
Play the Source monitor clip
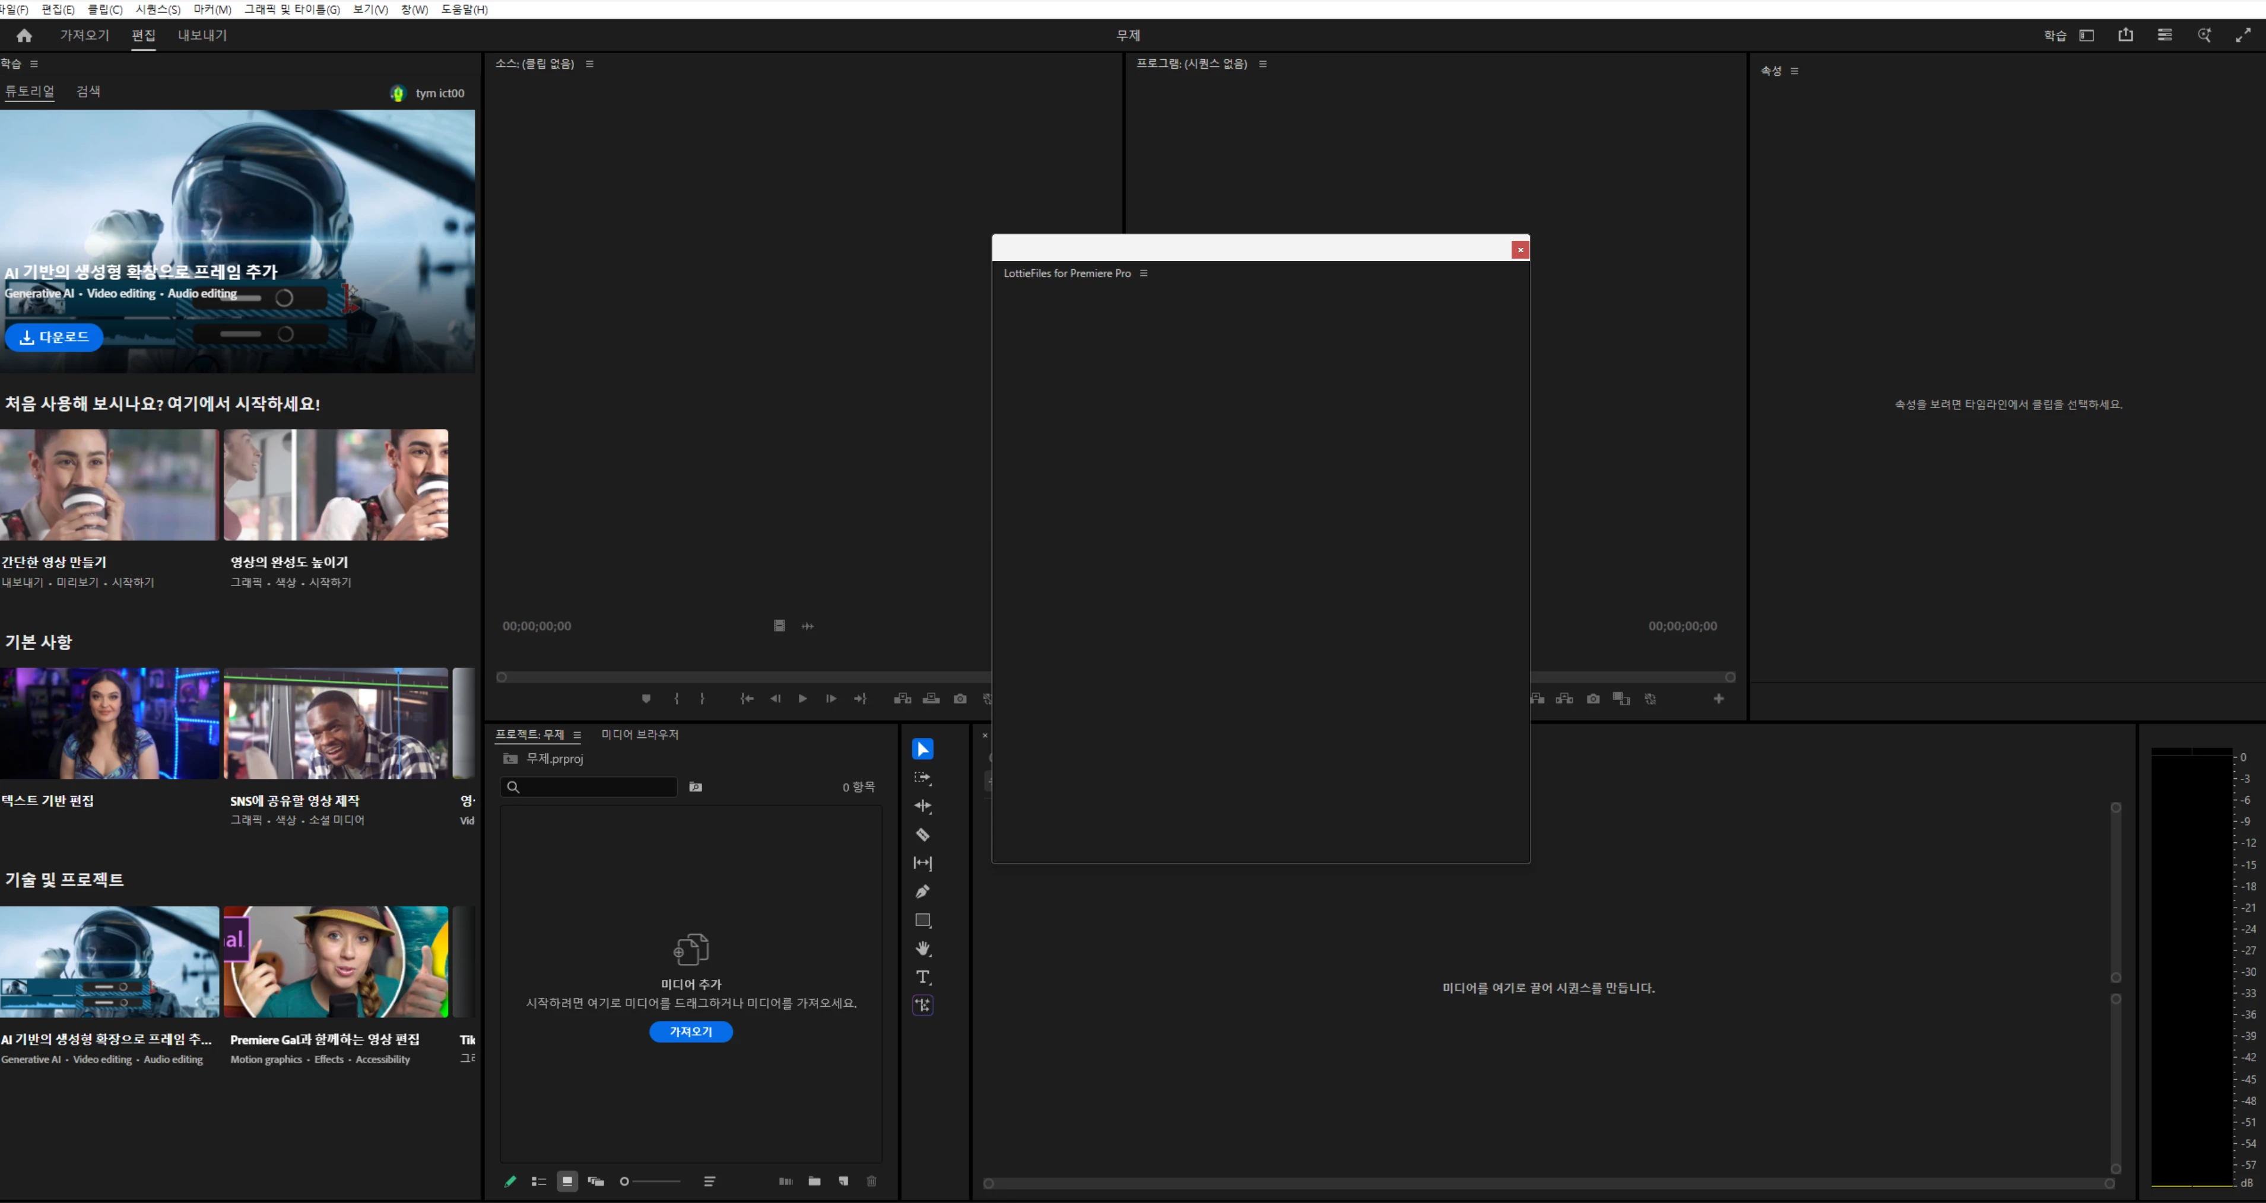click(802, 699)
